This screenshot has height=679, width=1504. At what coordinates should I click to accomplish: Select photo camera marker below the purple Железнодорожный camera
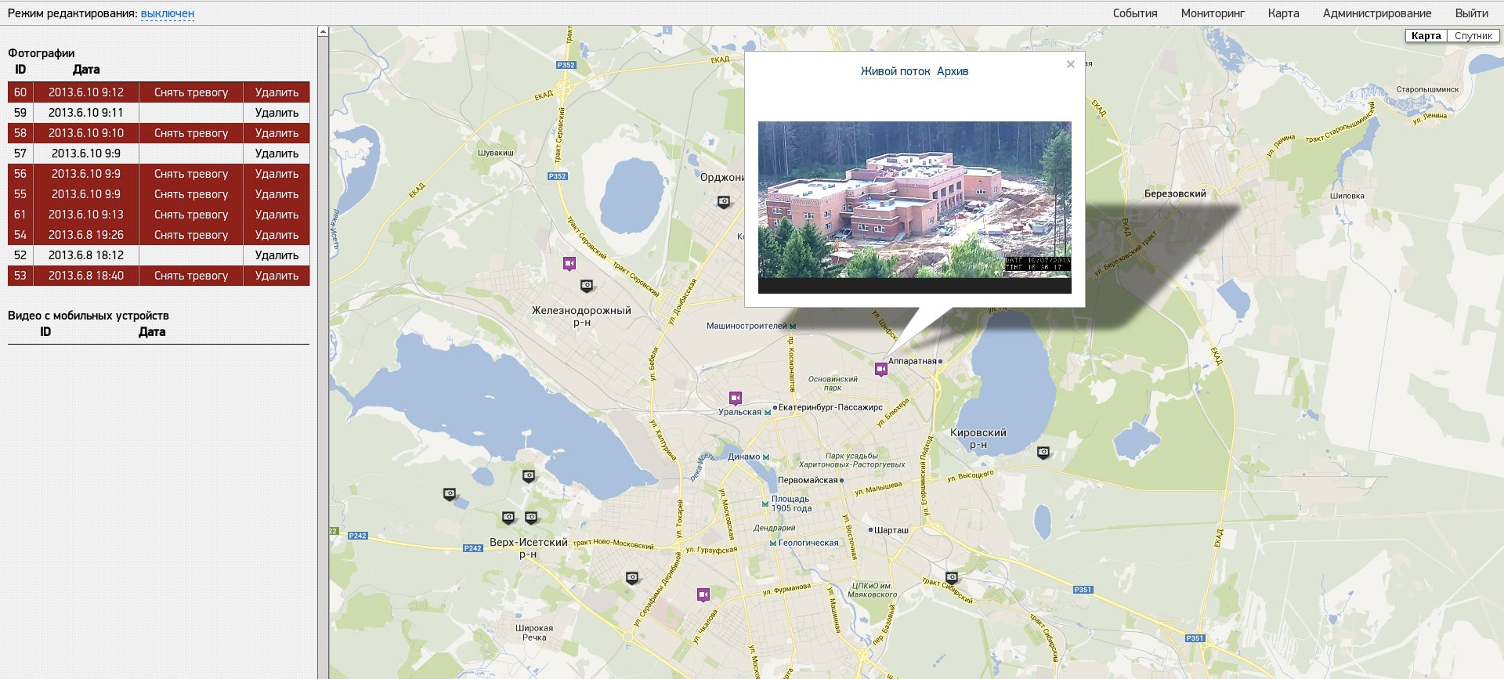[x=586, y=285]
